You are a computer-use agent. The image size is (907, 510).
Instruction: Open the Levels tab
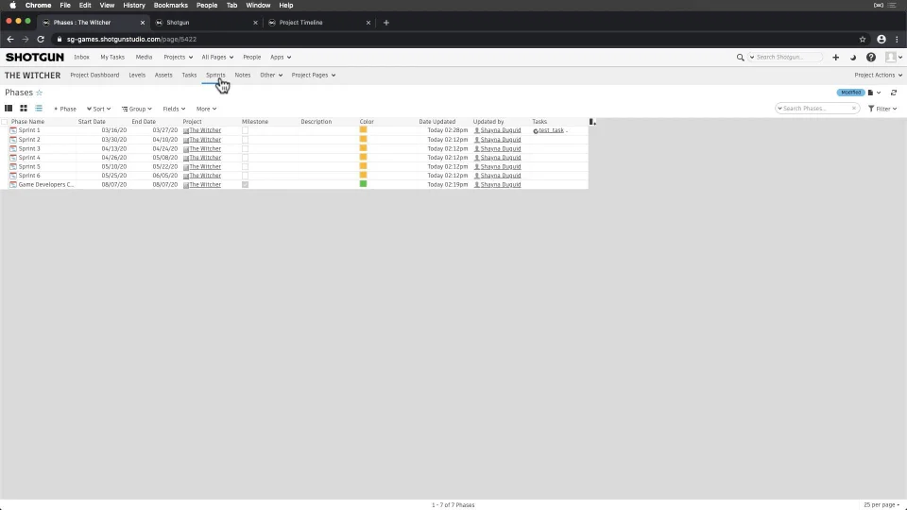tap(137, 76)
